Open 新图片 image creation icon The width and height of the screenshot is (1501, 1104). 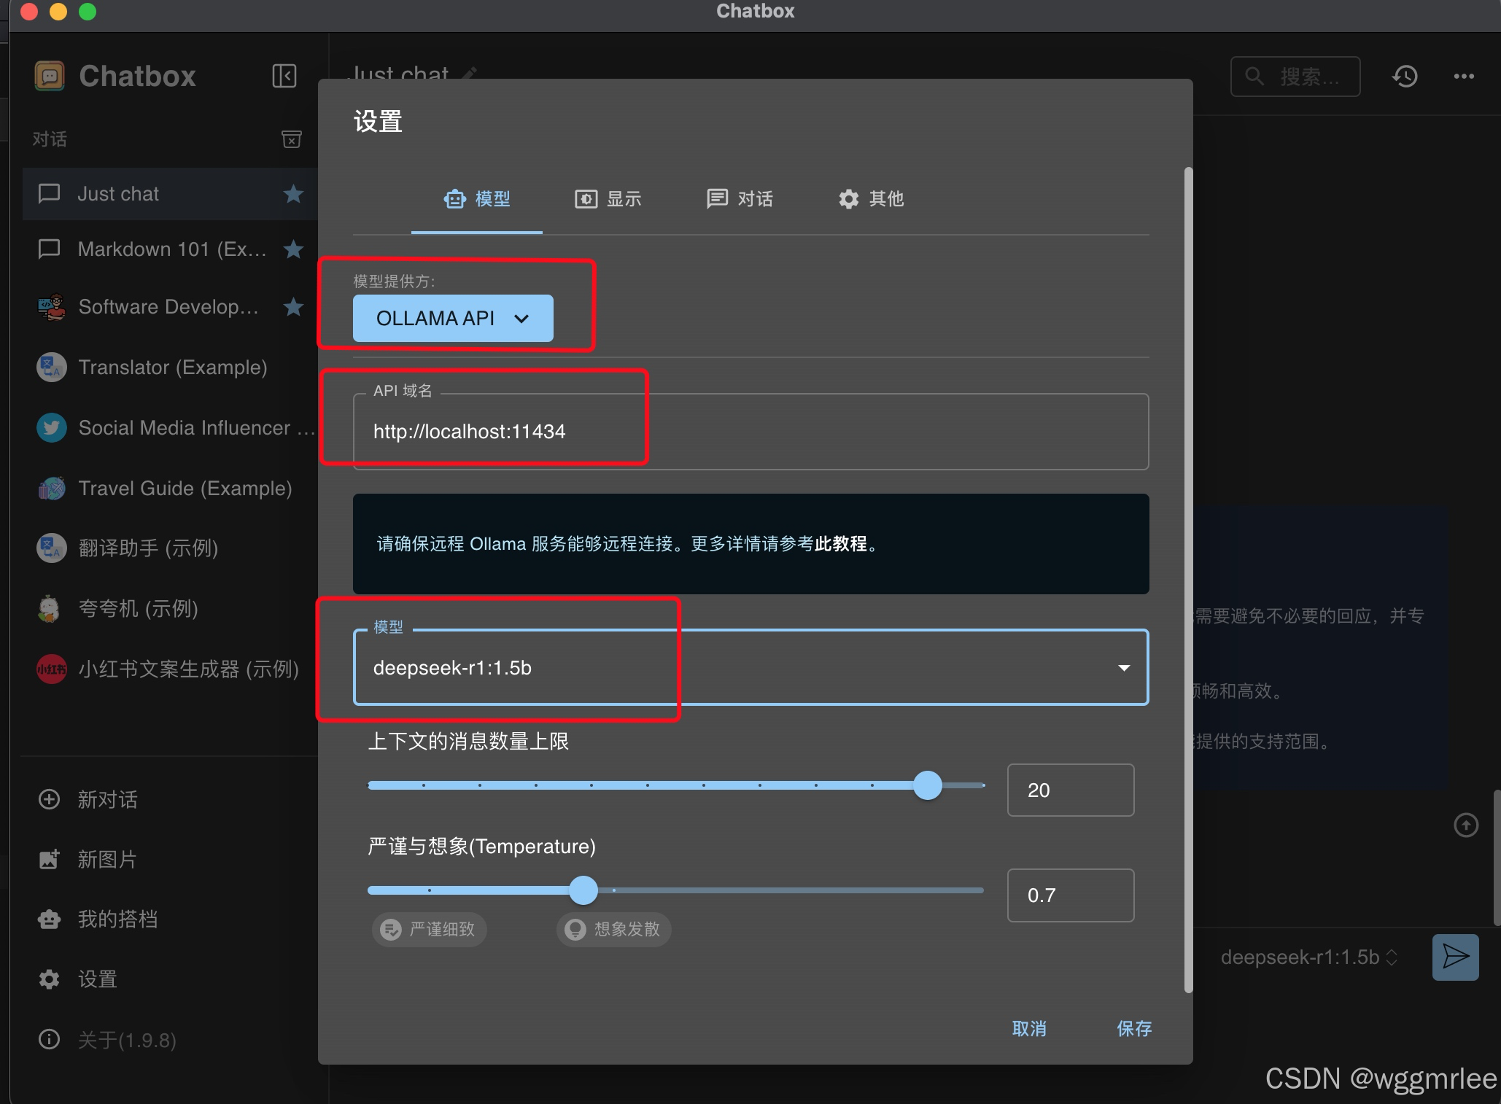[x=49, y=859]
